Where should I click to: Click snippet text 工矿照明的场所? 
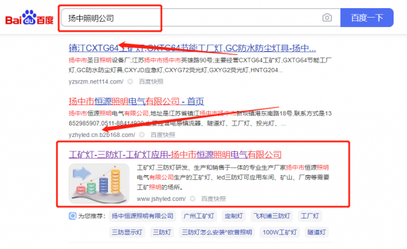pos(159,187)
